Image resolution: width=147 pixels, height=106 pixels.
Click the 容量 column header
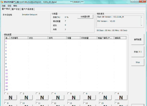pyautogui.click(x=73, y=38)
